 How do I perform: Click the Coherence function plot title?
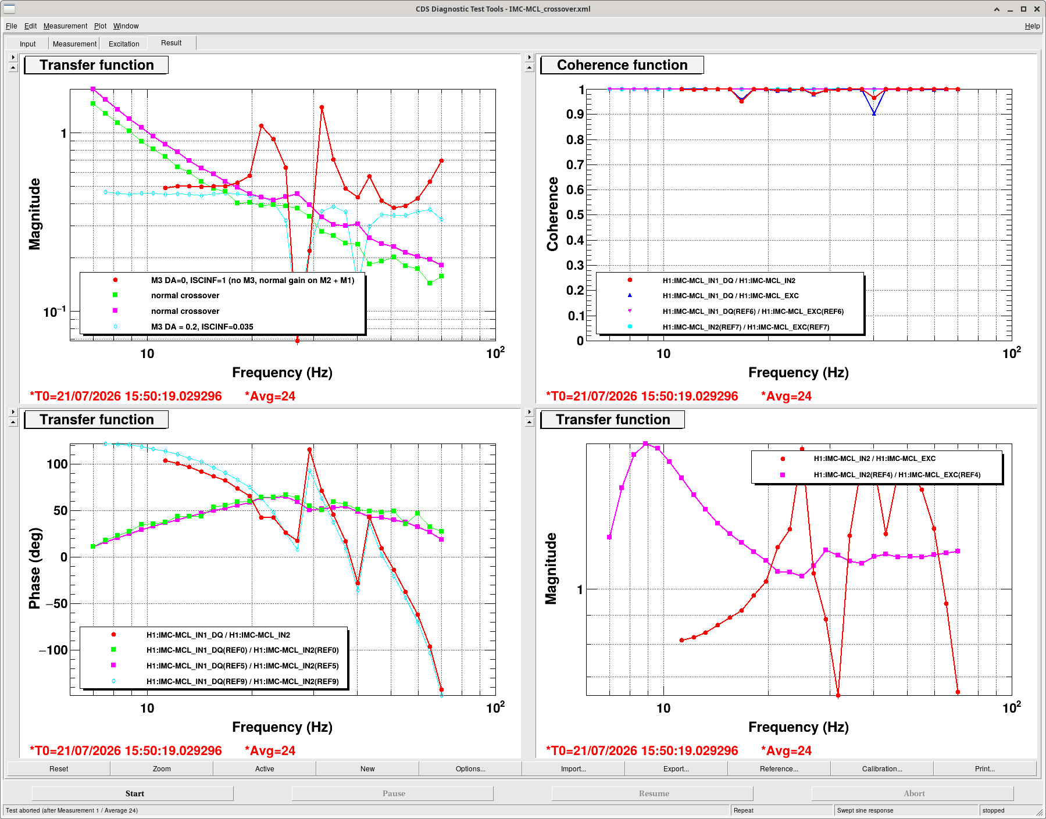(622, 65)
